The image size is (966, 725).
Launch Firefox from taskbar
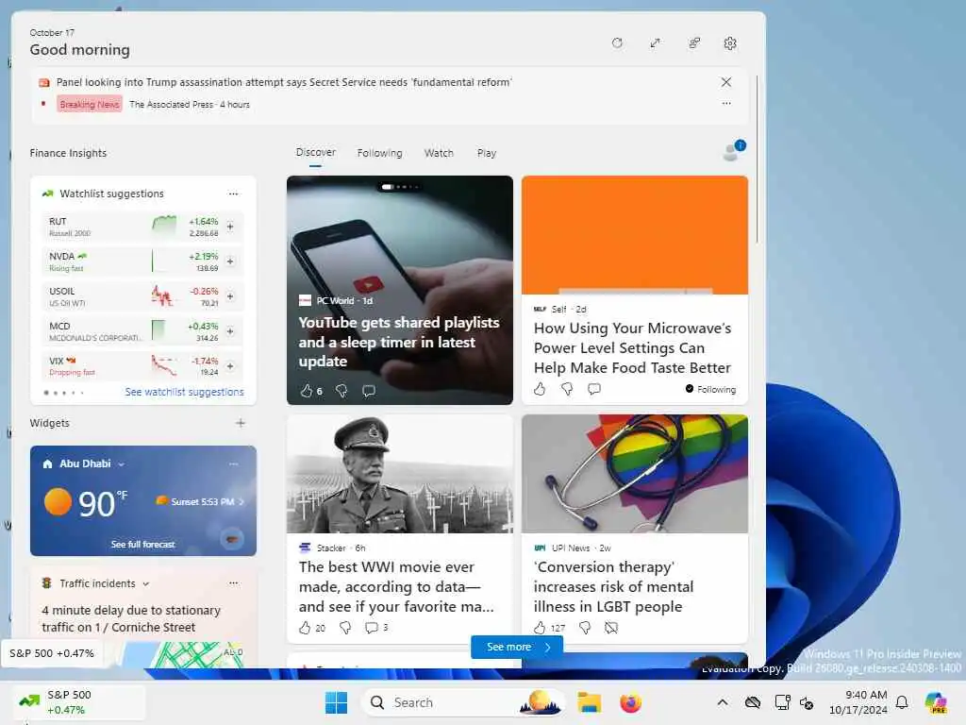pyautogui.click(x=630, y=702)
